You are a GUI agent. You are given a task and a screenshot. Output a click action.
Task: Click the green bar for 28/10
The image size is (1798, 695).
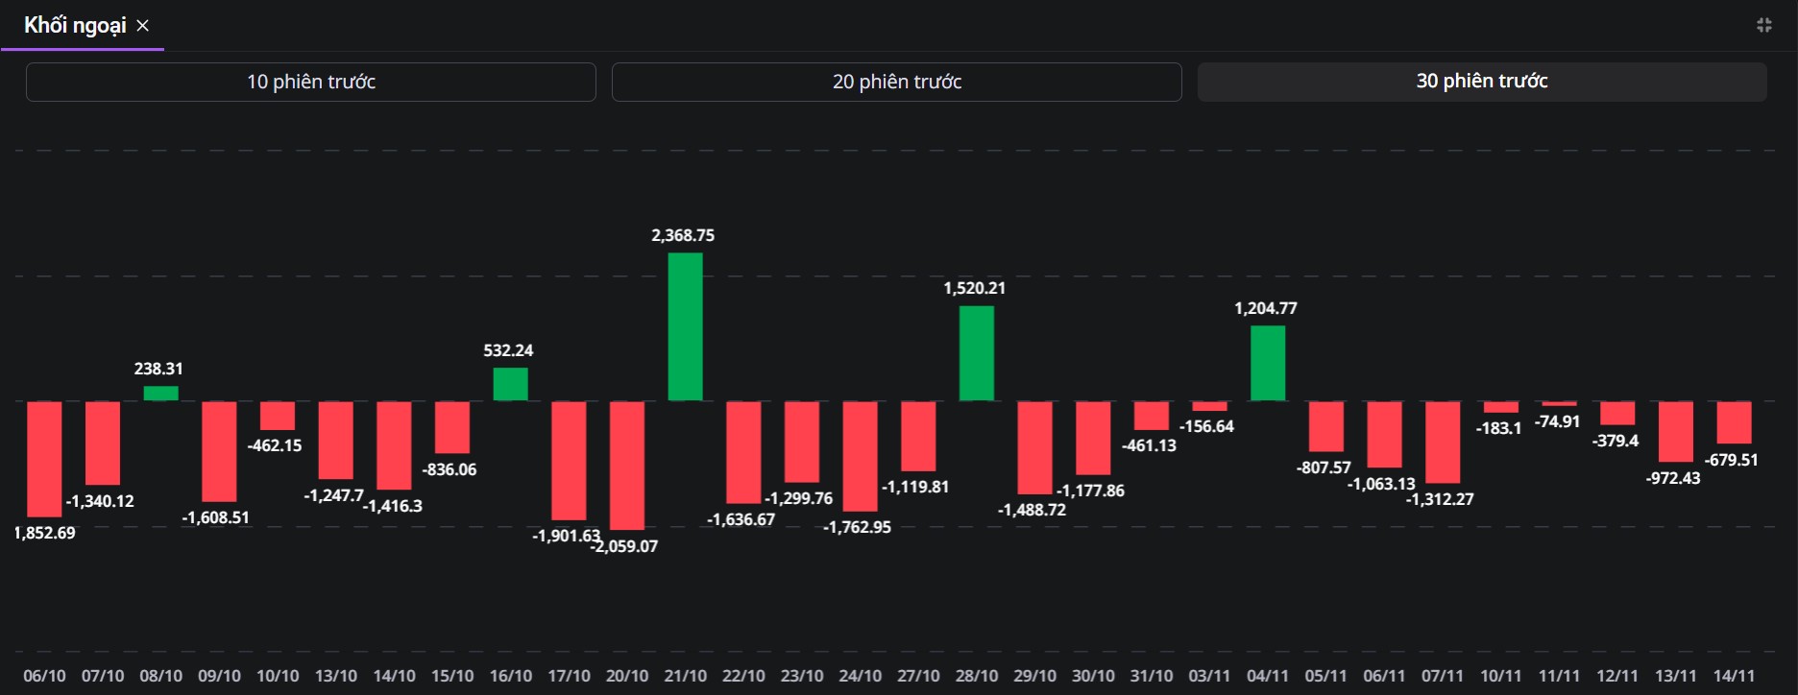(x=976, y=353)
